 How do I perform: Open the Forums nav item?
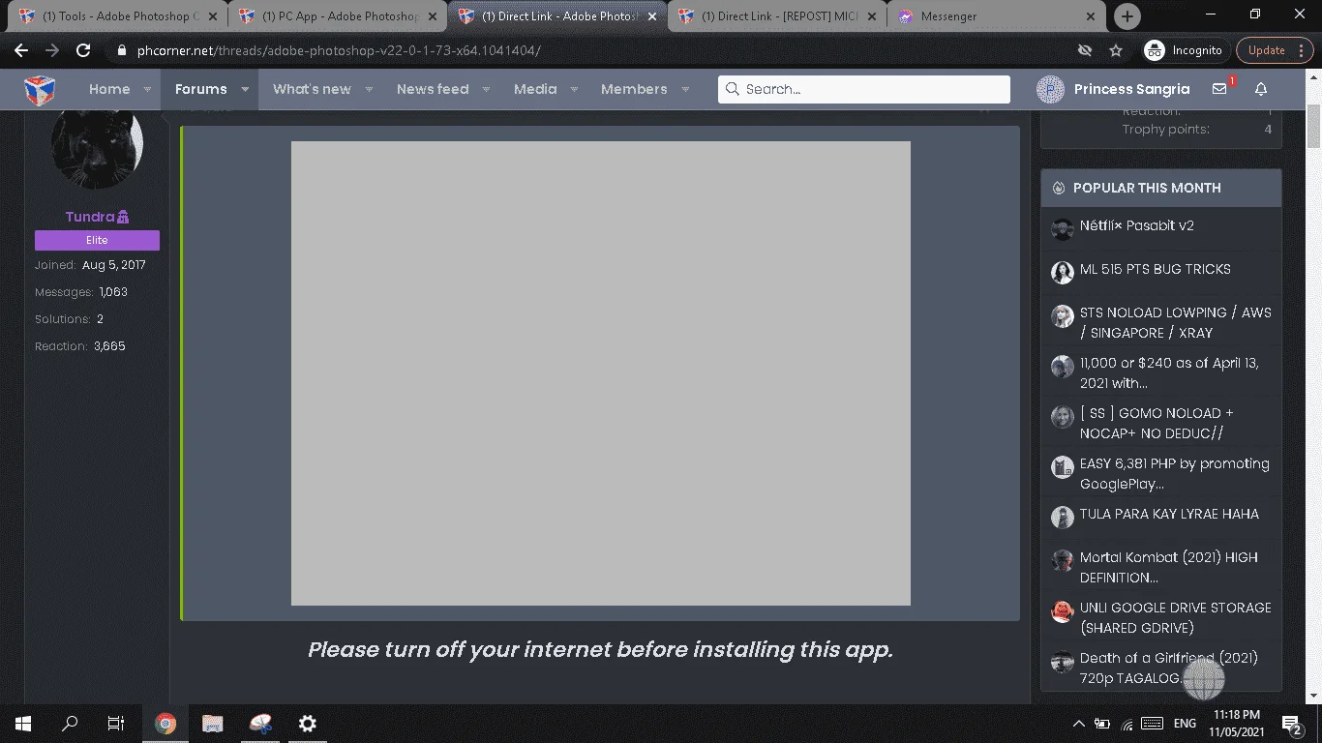(200, 89)
